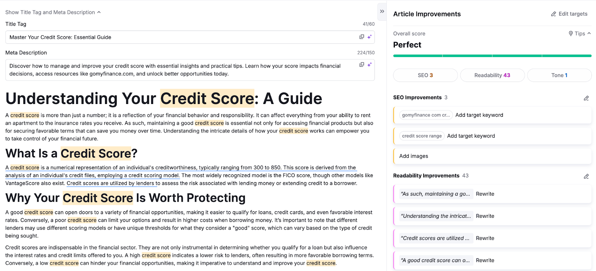The height and width of the screenshot is (271, 596).
Task: Switch to the SEO tab
Action: 425,75
